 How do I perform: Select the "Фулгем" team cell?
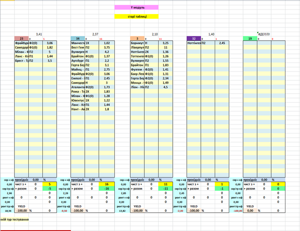[137, 69]
